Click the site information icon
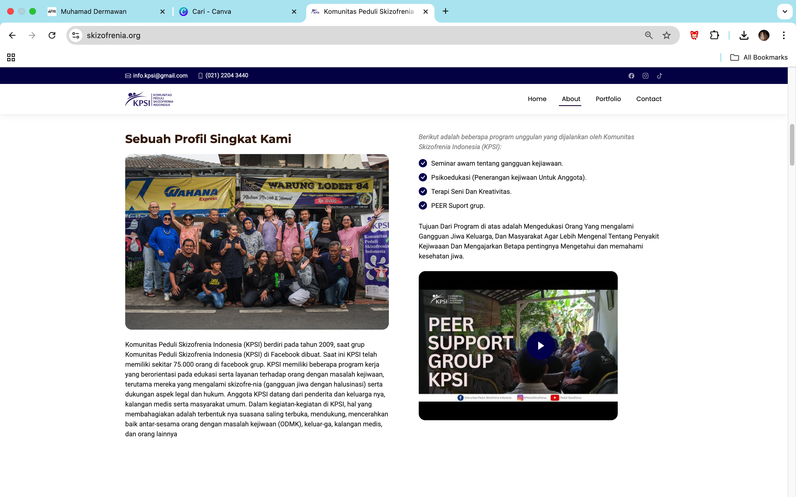The image size is (796, 497). 76,36
